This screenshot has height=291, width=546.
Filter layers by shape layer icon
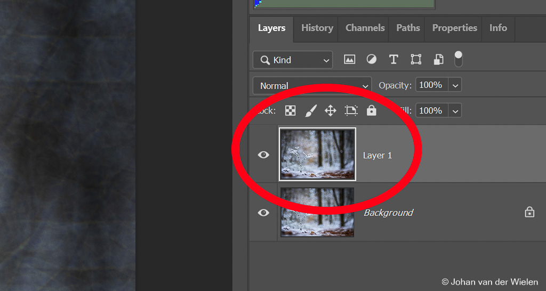416,60
